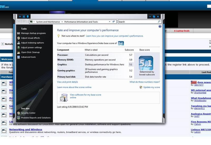This screenshot has height=145, width=211.
Task: Open Calvin user profile link
Action: click(197, 124)
